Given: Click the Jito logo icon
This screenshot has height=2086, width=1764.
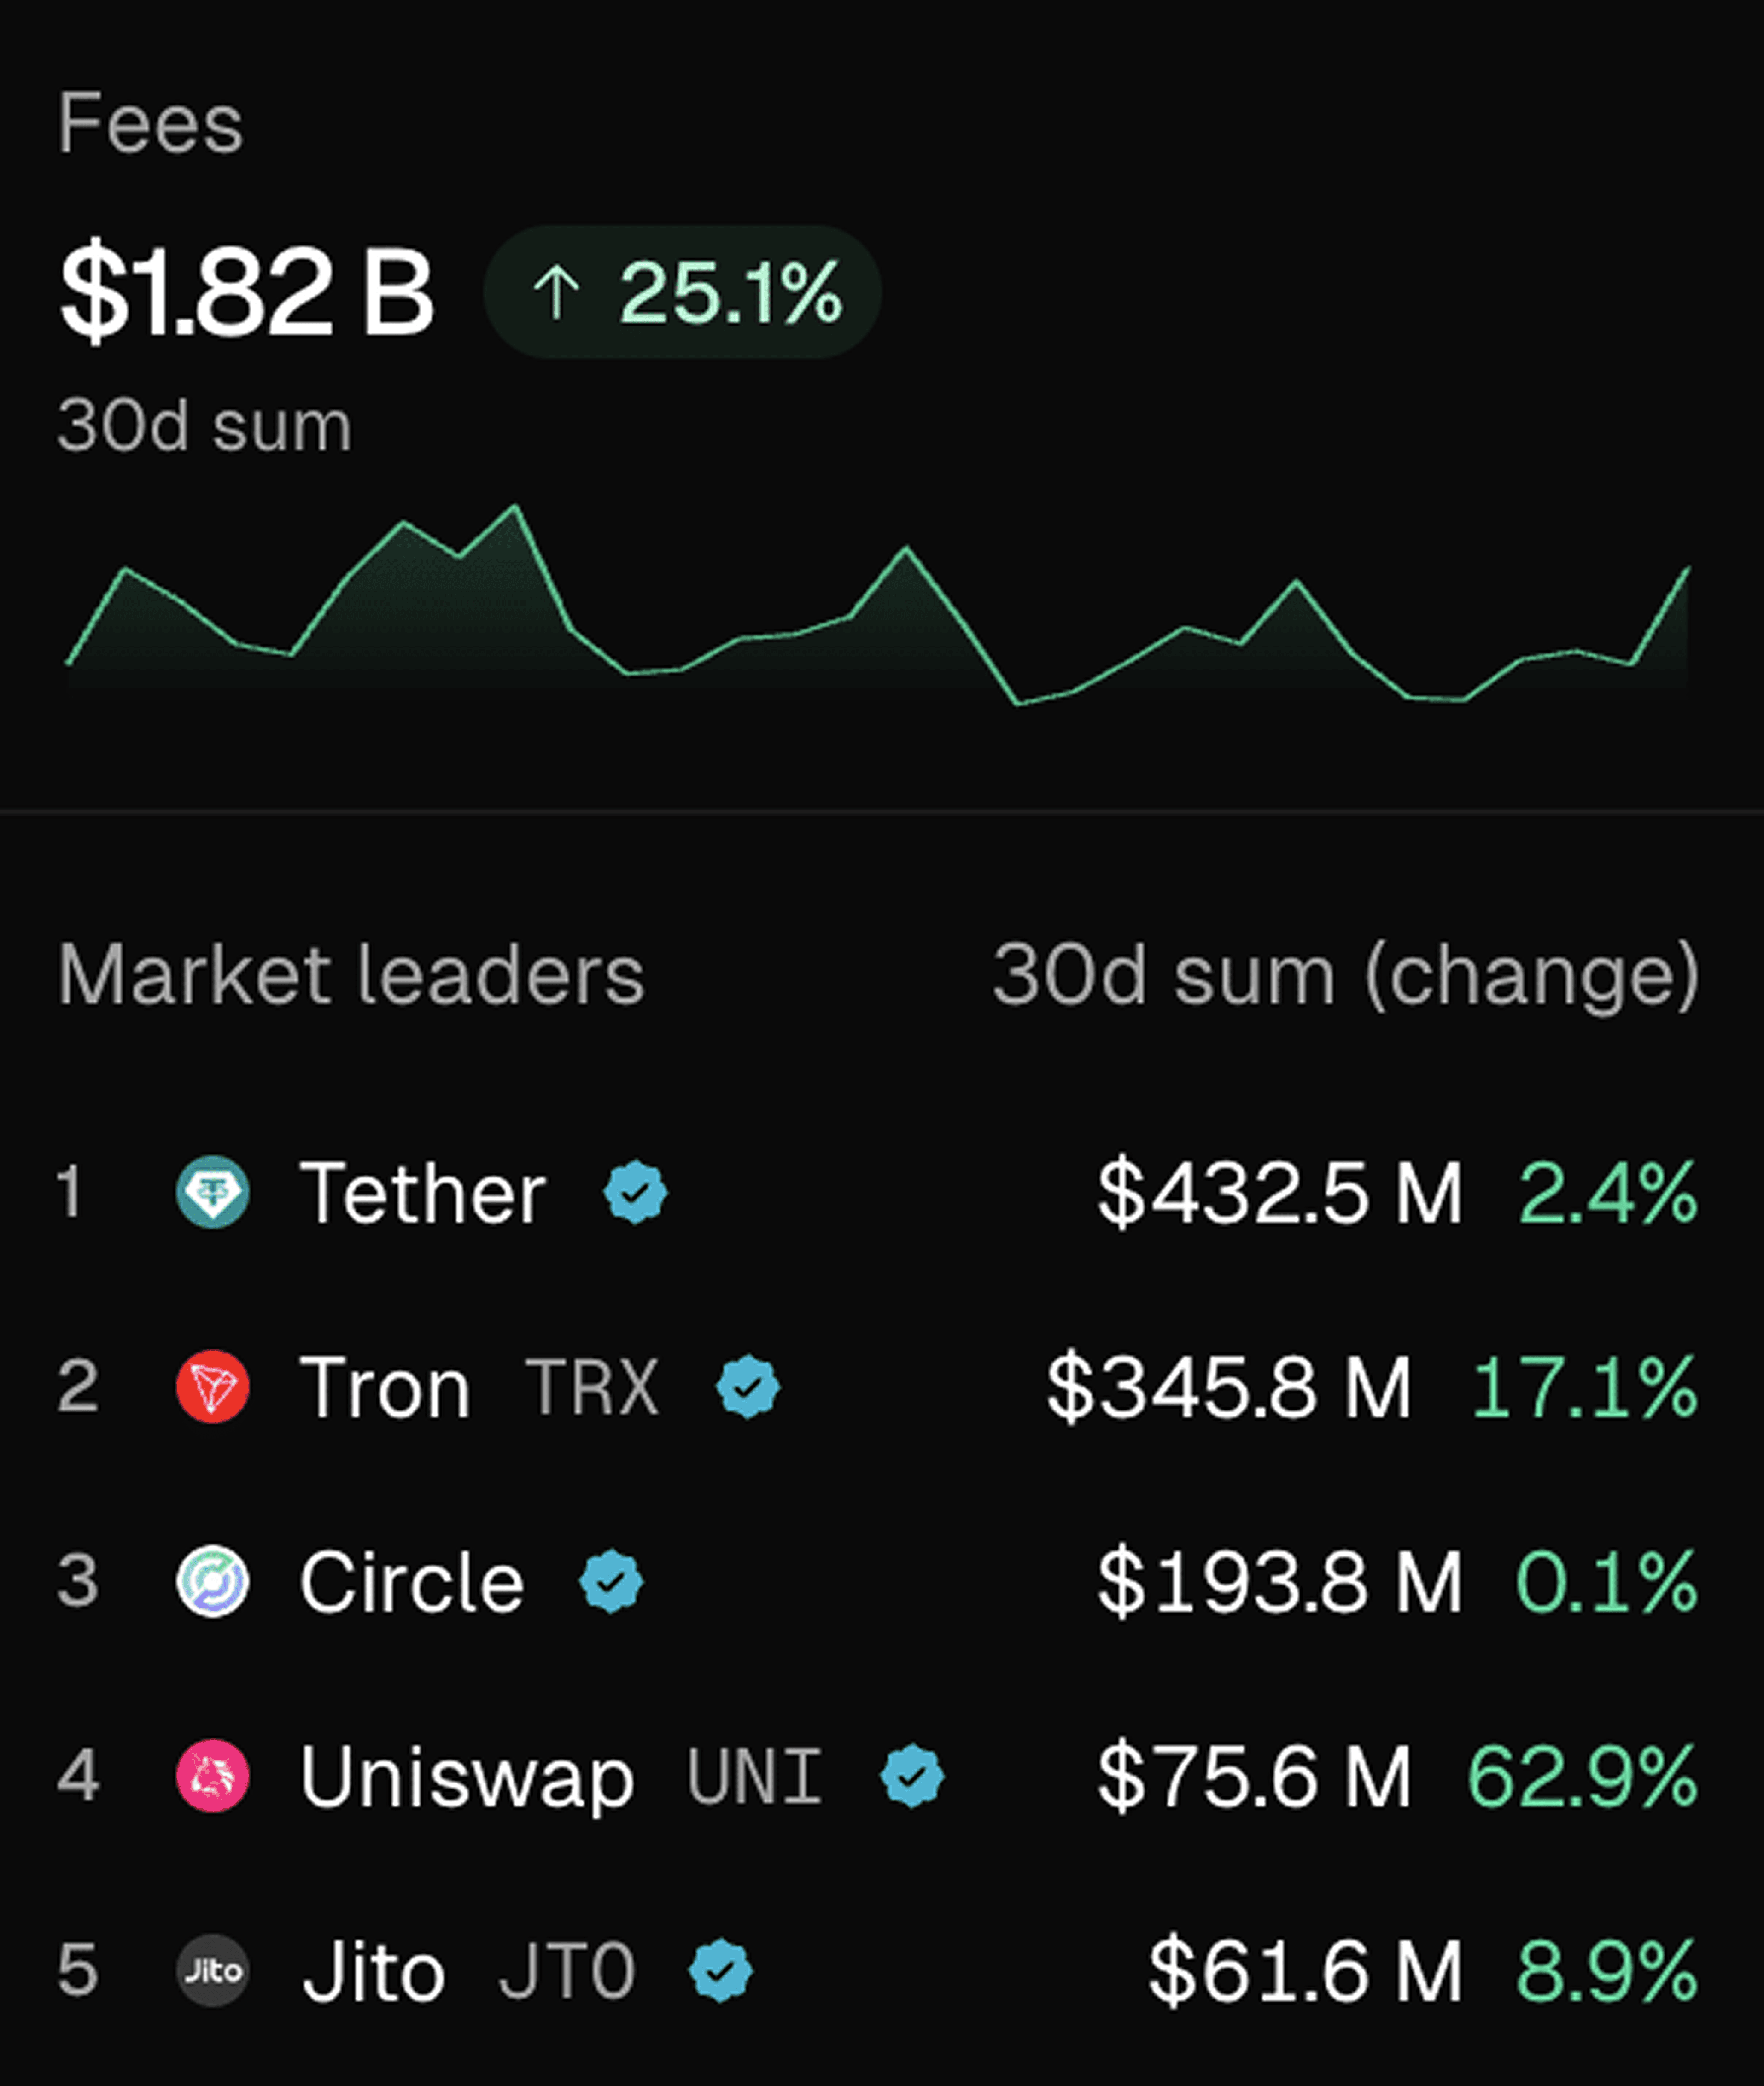Looking at the screenshot, I should [212, 1971].
